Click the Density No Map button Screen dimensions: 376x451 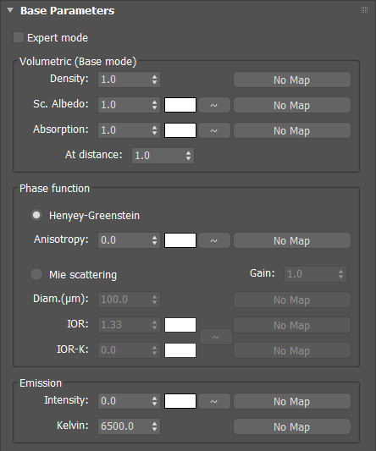(x=292, y=80)
